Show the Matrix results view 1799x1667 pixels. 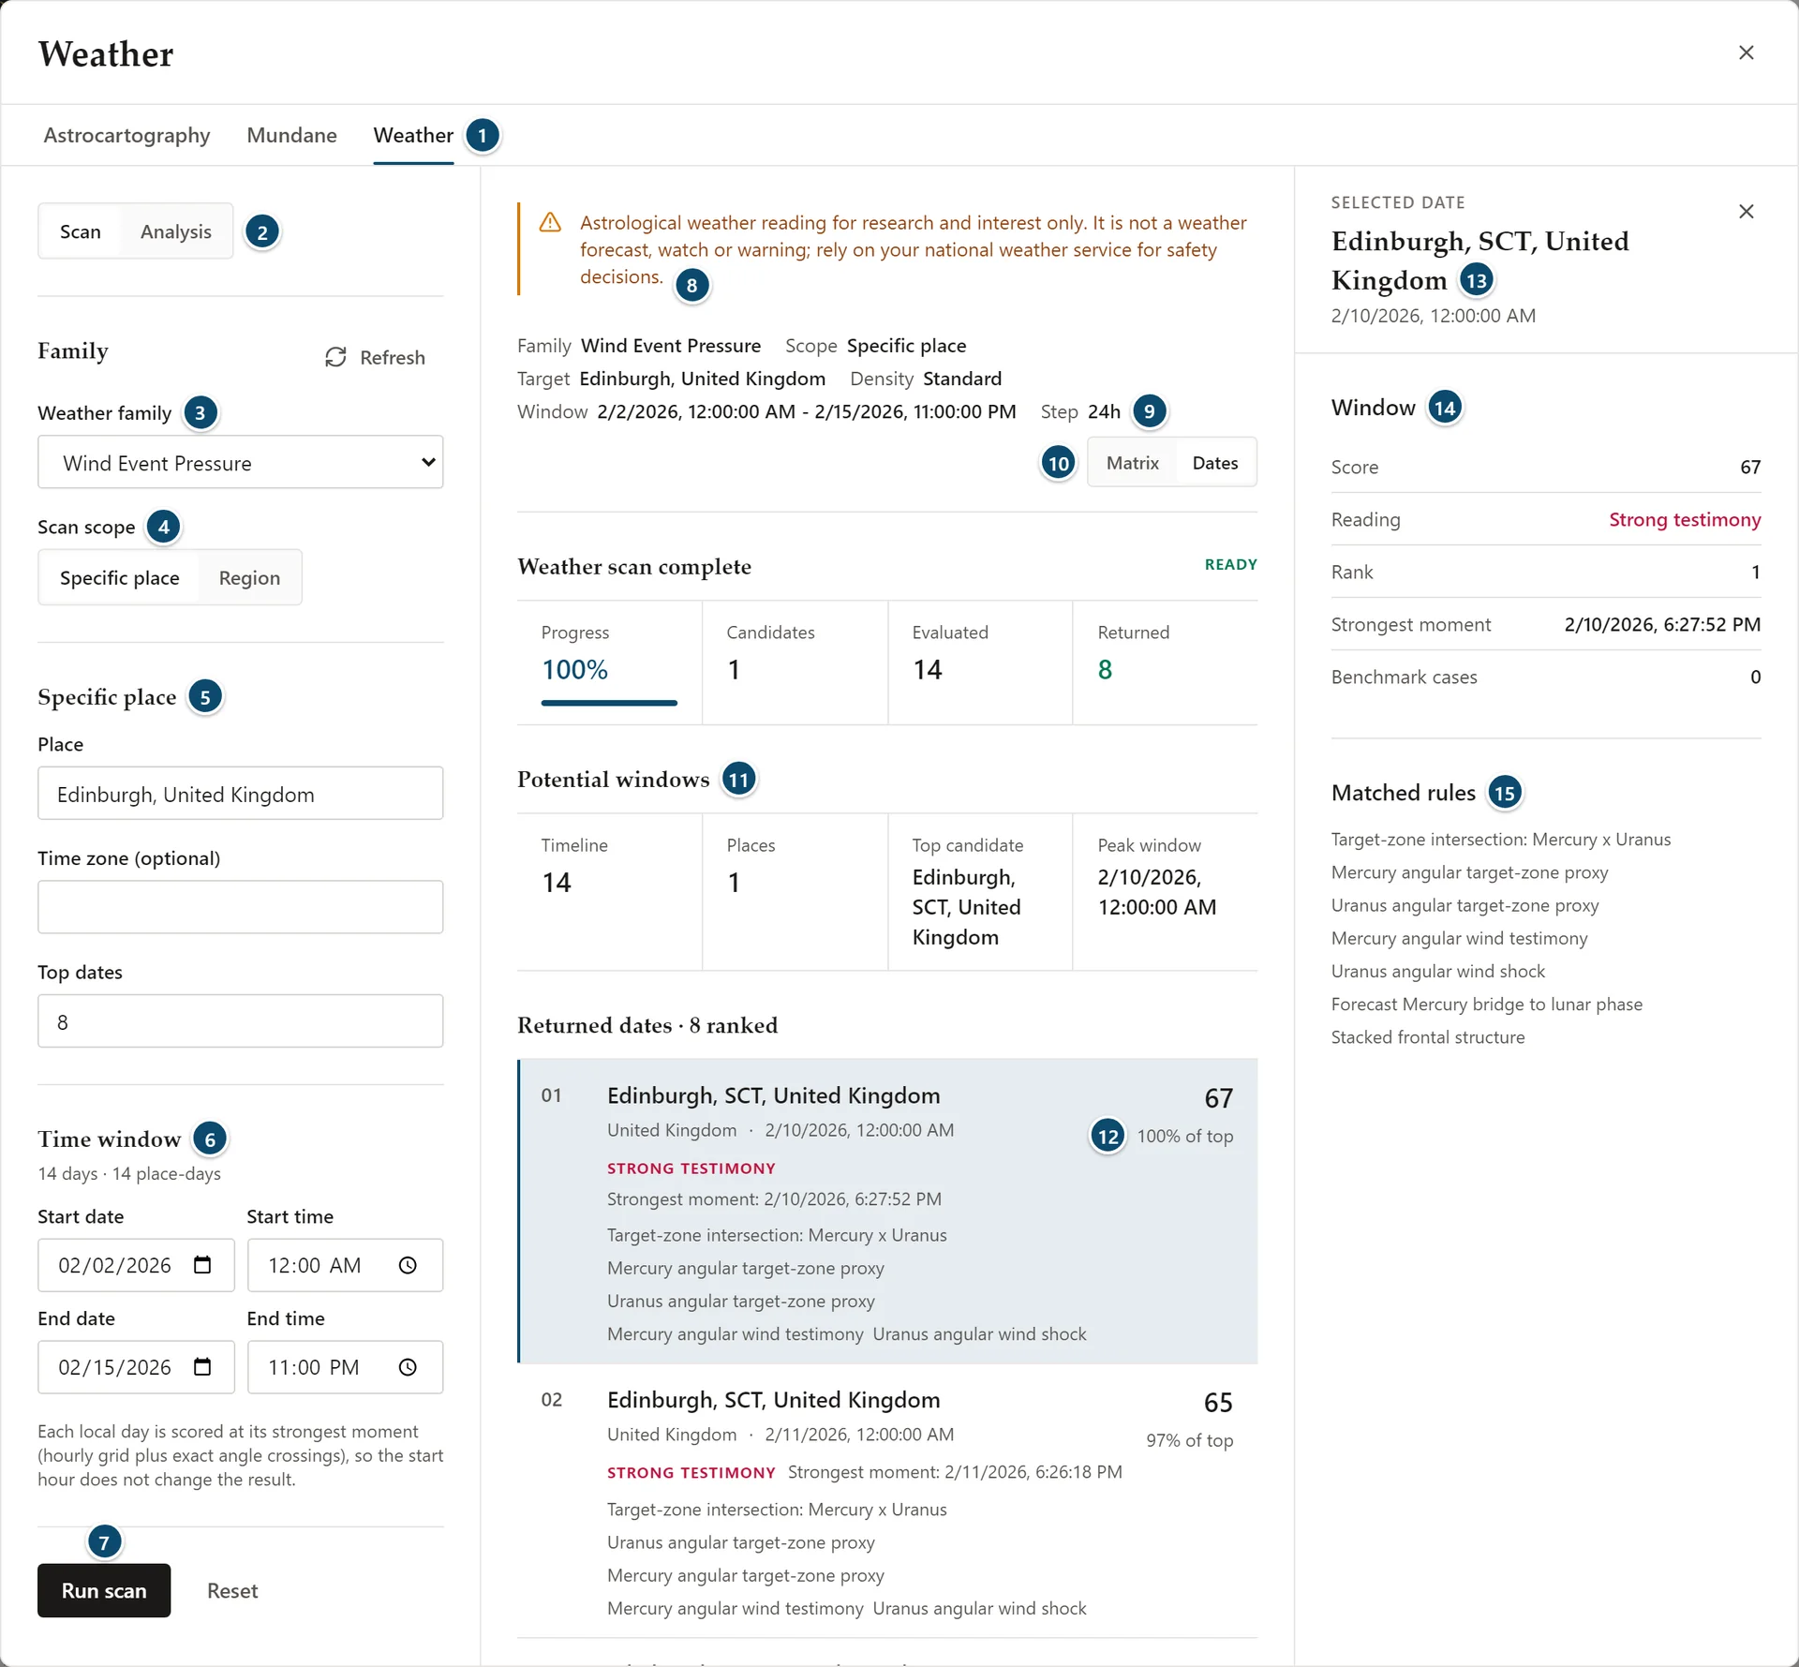[x=1132, y=462]
